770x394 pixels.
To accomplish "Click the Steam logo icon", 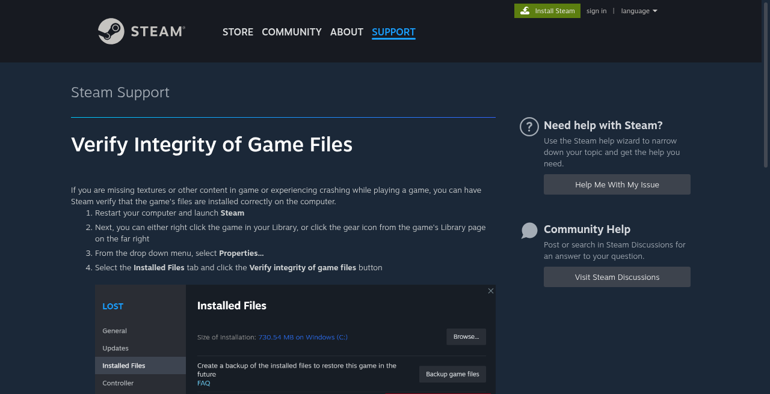I will 111,31.
